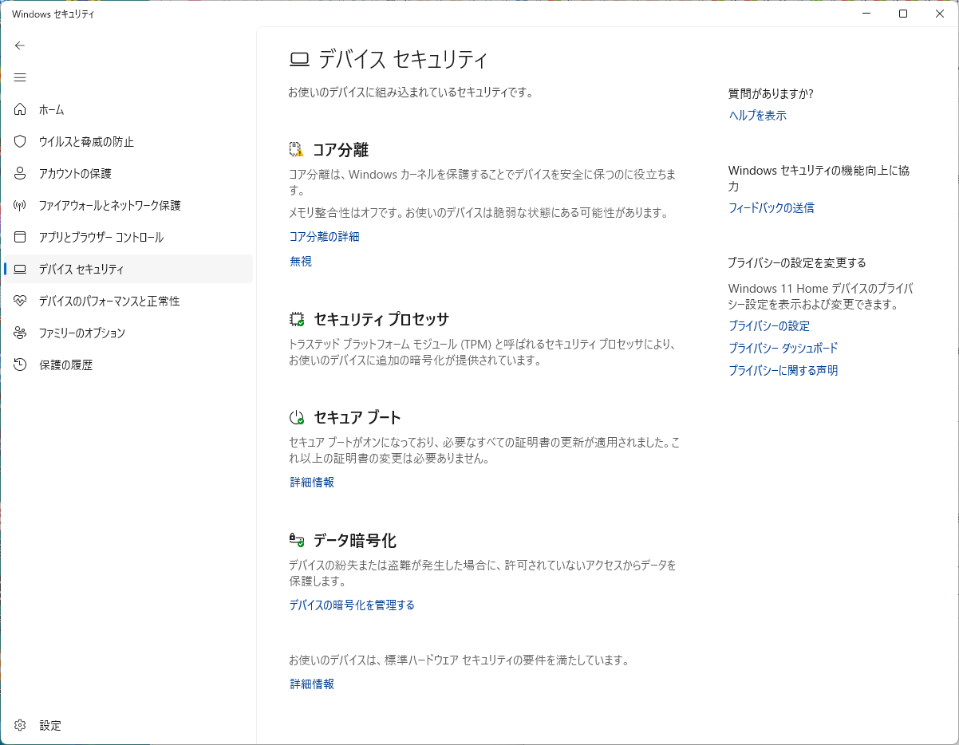
Task: Click the アプリとブラウザー コントロール window icon
Action: point(20,237)
